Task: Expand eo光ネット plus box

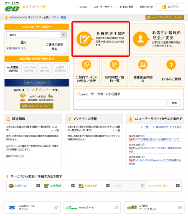Action: [x=38, y=186]
